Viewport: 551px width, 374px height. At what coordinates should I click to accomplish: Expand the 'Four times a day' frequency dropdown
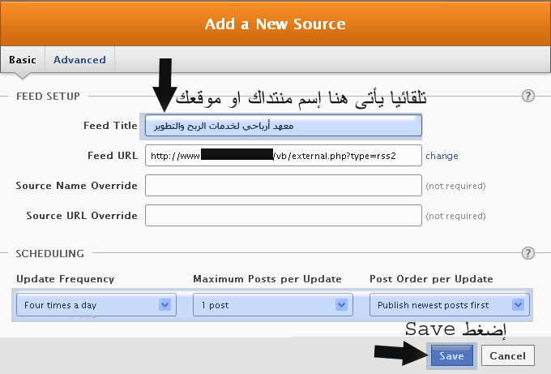point(96,305)
